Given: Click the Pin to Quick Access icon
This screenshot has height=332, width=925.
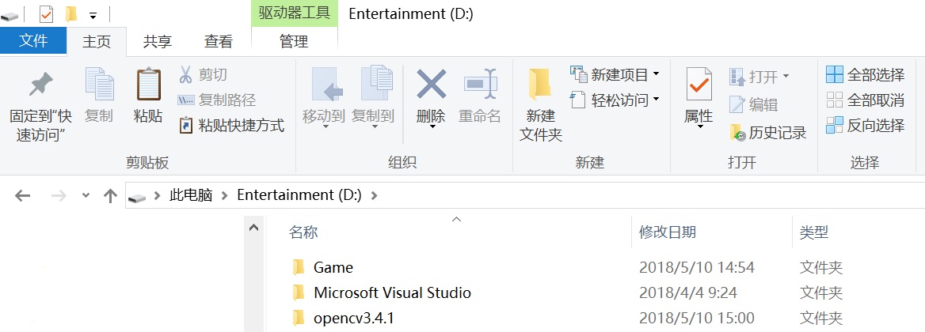Looking at the screenshot, I should point(40,85).
